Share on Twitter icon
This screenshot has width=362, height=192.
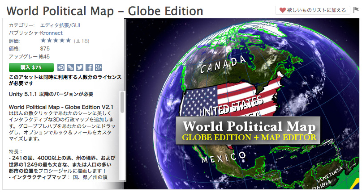click(x=80, y=67)
